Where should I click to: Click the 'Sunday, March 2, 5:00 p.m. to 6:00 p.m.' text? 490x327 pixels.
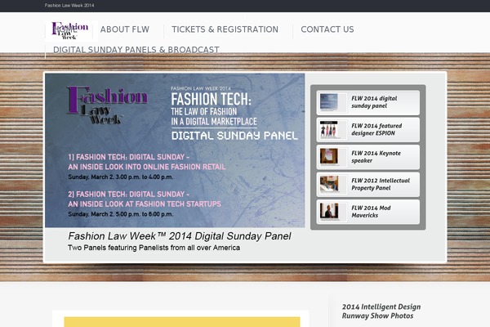121,214
